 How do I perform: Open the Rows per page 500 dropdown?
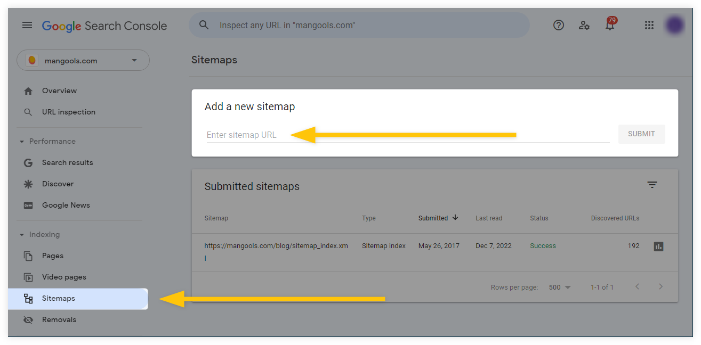560,287
